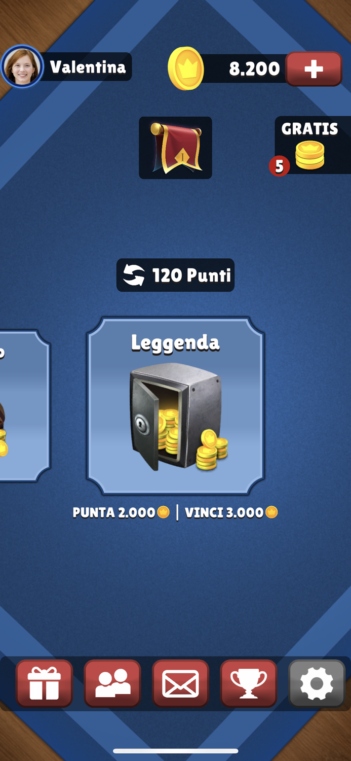Tap the gold crown coin icon
This screenshot has height=761, width=351.
pyautogui.click(x=186, y=68)
